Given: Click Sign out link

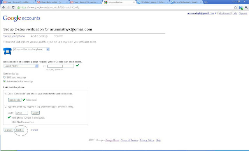Looking at the screenshot, I should click(x=243, y=13).
